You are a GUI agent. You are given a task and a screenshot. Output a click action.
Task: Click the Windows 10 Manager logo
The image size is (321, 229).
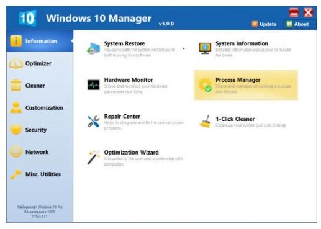27,18
